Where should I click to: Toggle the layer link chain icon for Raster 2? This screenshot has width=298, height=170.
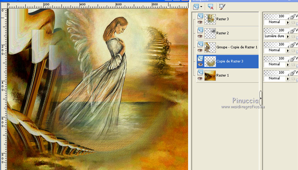pyautogui.click(x=293, y=31)
